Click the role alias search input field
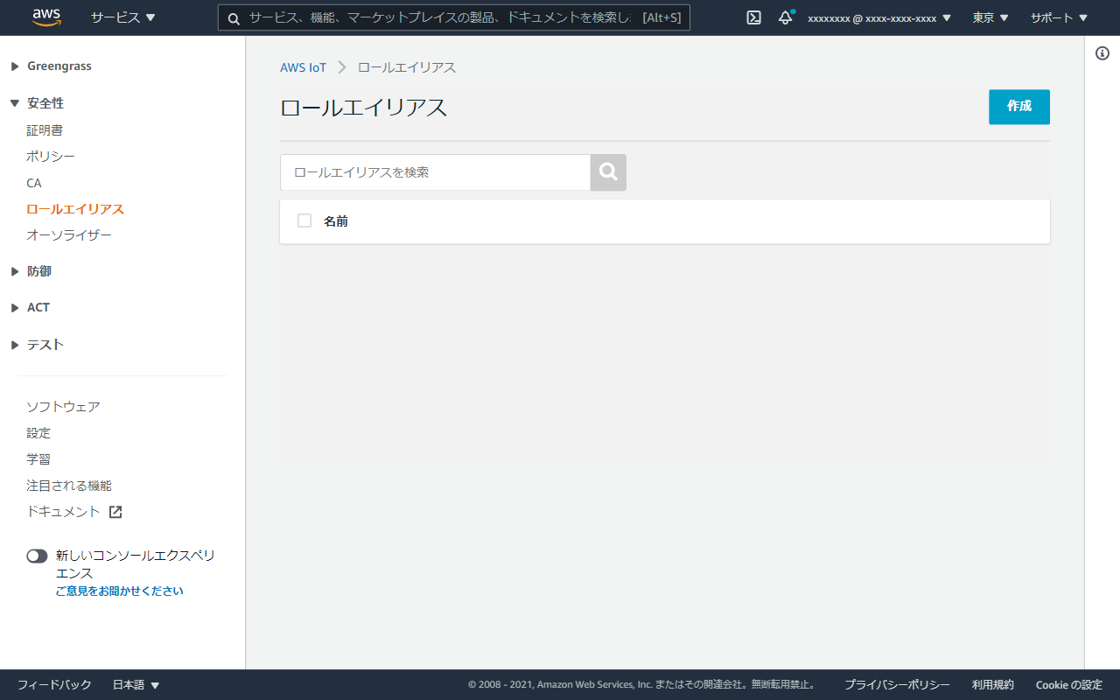1120x700 pixels. pos(435,172)
